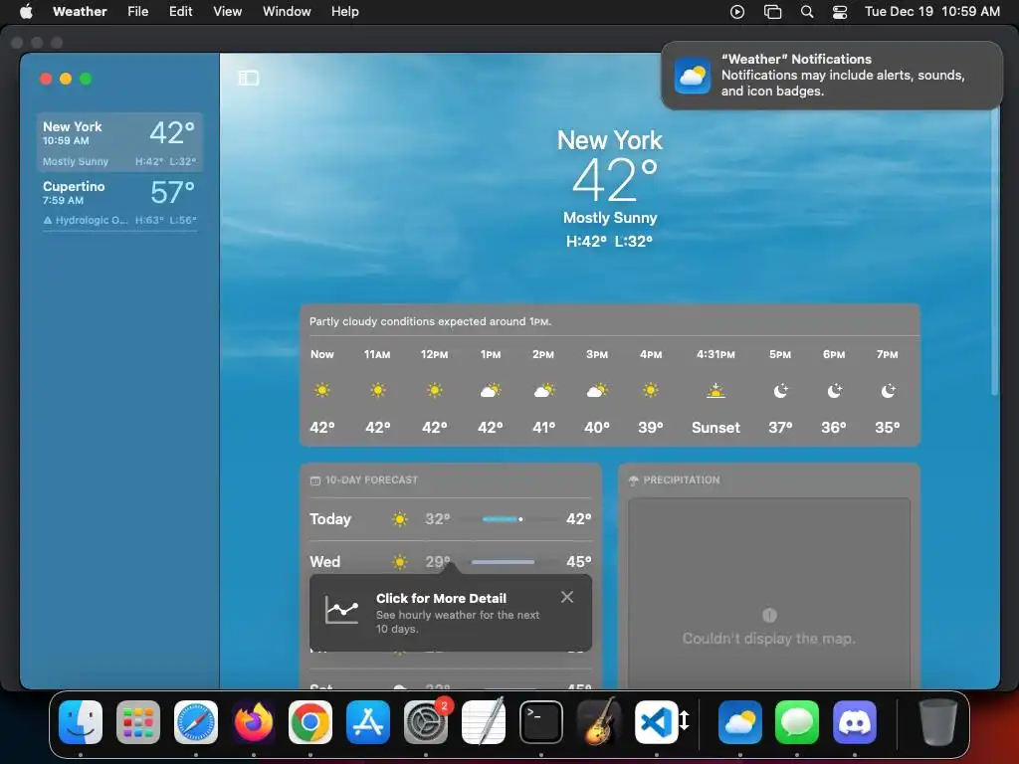Click the Precipitation panel header
Screen dimensions: 1019x764
(675, 480)
